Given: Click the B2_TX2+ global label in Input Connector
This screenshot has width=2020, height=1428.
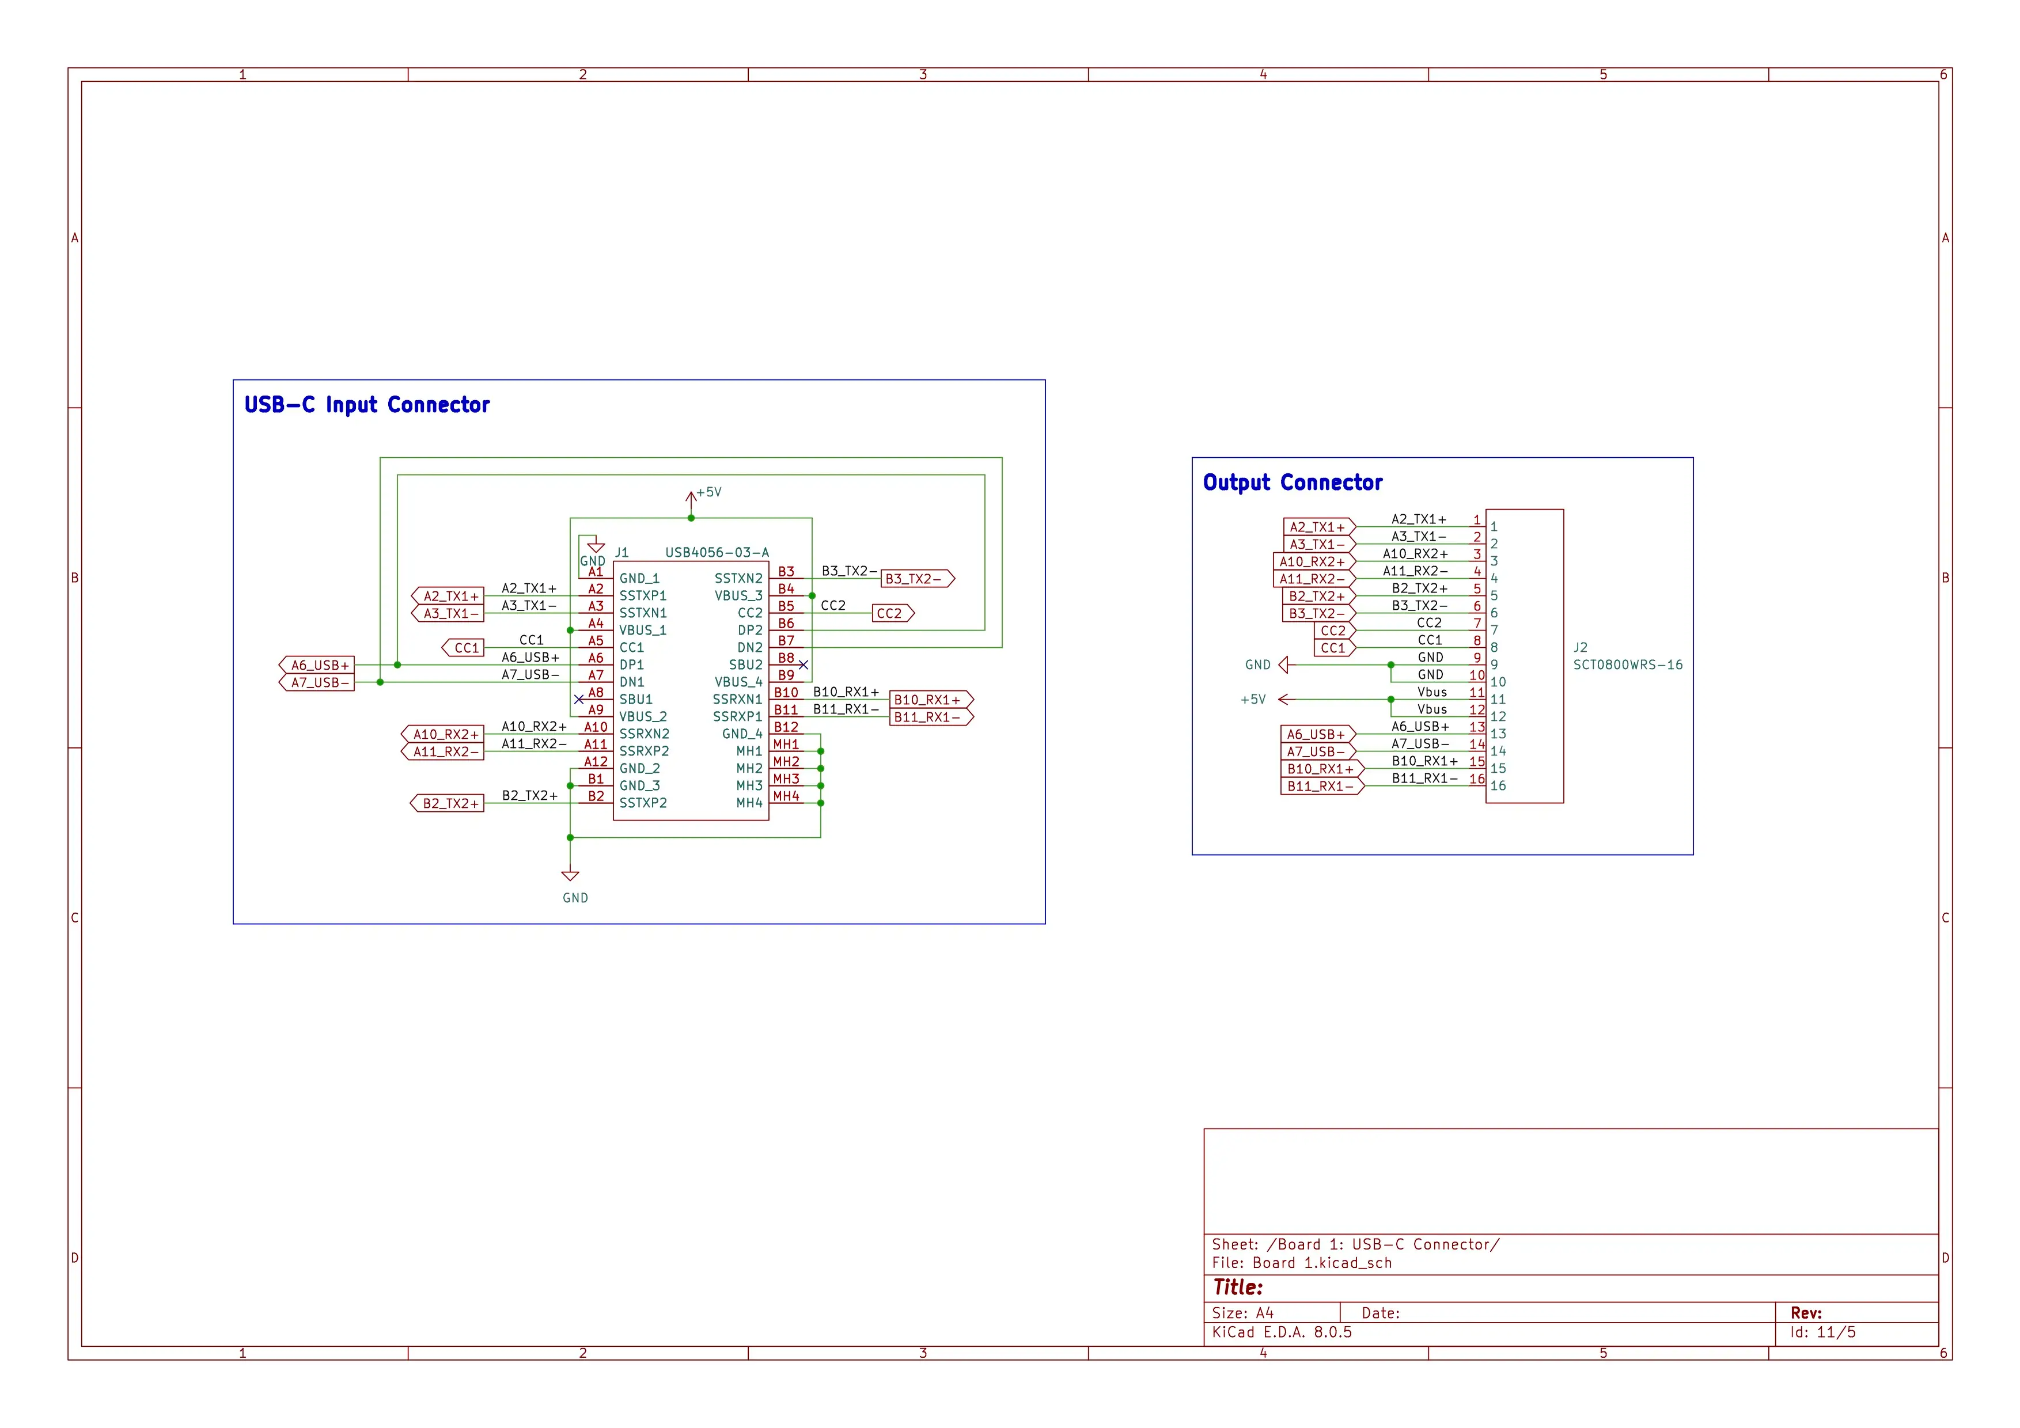Looking at the screenshot, I should point(447,804).
